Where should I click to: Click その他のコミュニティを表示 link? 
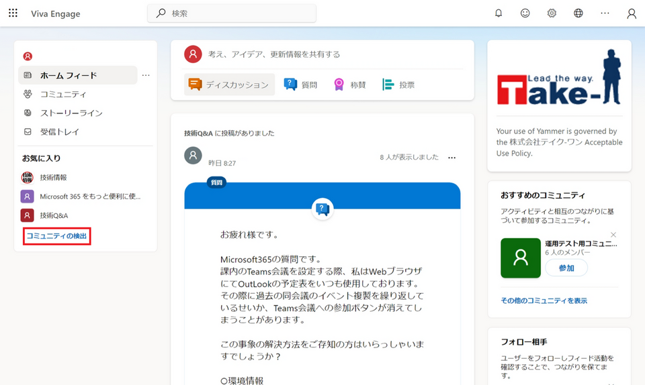544,300
